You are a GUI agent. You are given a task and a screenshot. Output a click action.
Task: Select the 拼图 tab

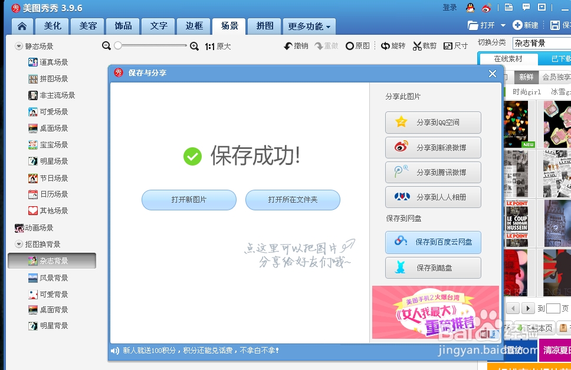[264, 26]
